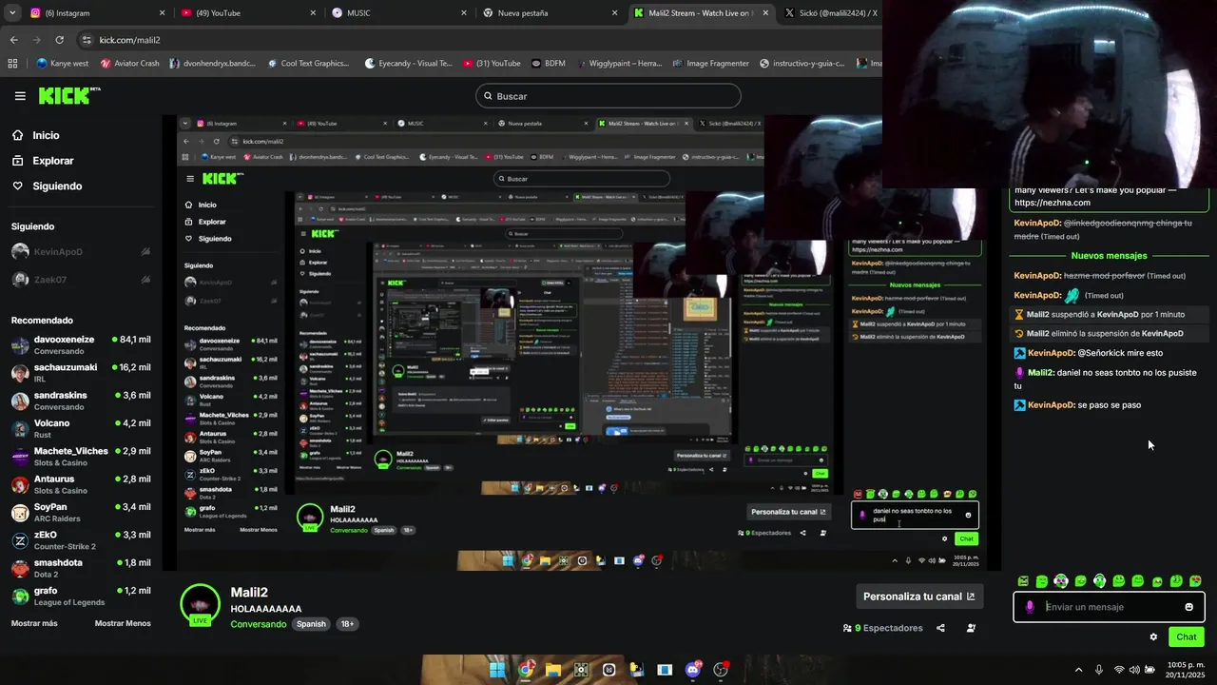Open the Aviator Crash bookmark
The image size is (1217, 685).
point(128,64)
